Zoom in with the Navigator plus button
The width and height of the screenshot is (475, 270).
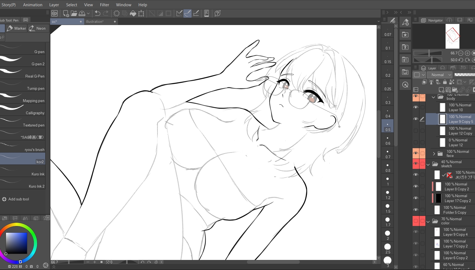click(467, 53)
